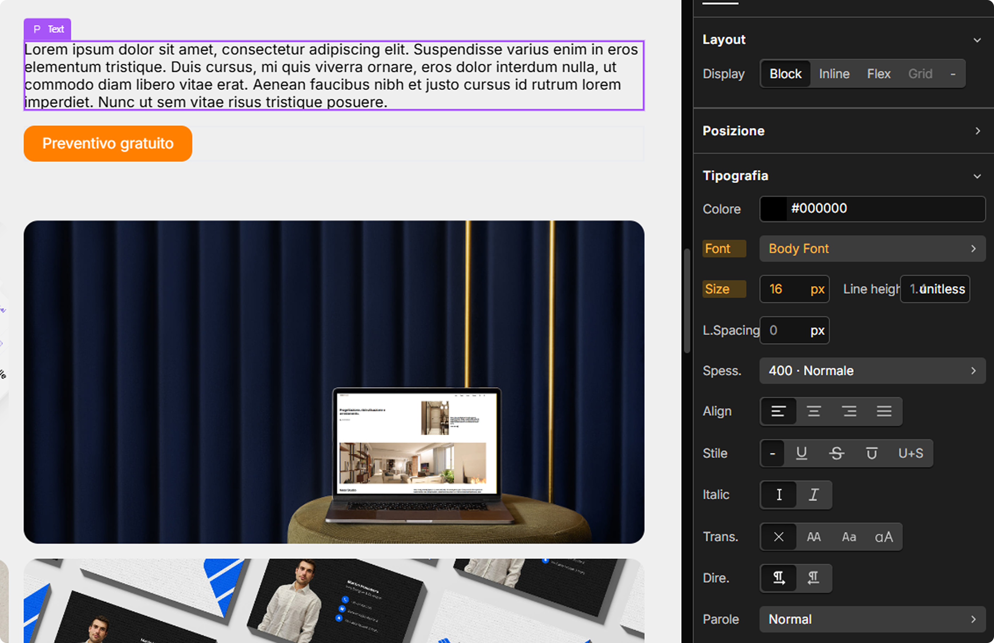Select Flex display option

[x=879, y=74]
